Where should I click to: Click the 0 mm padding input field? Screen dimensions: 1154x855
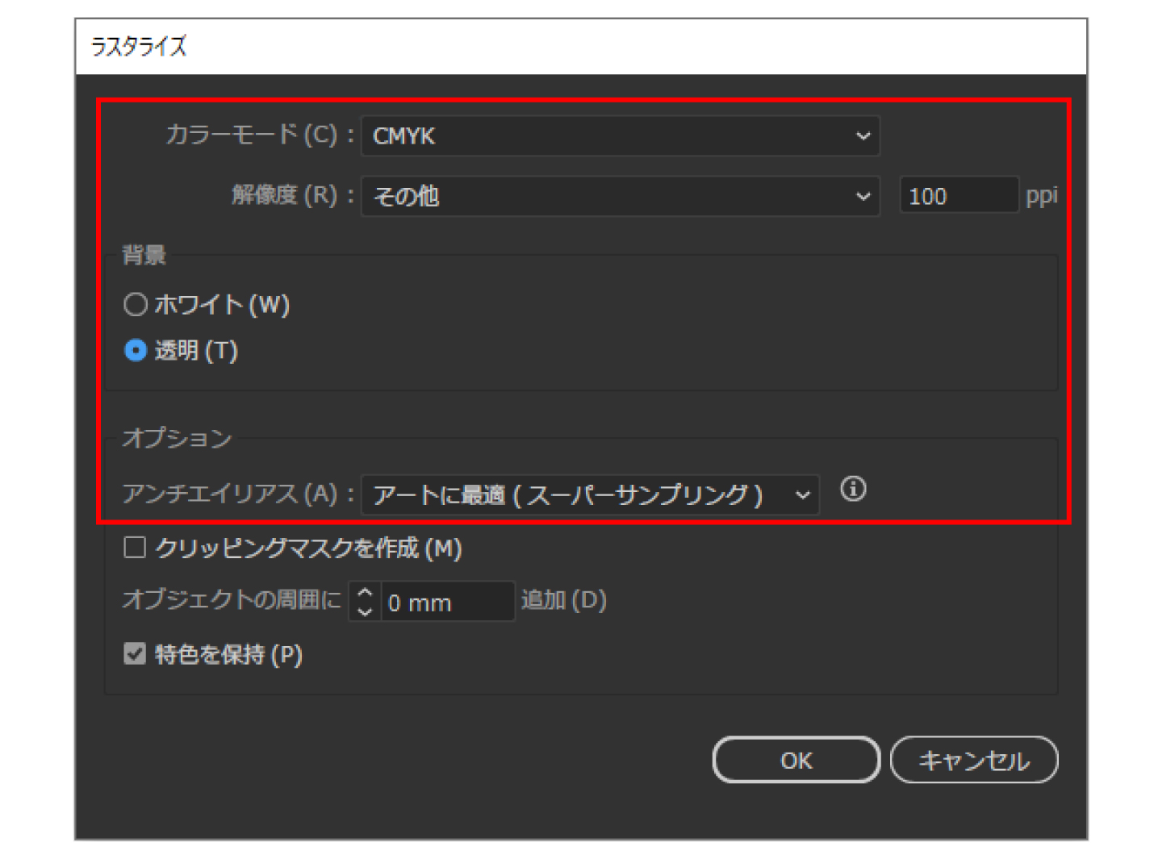click(446, 603)
